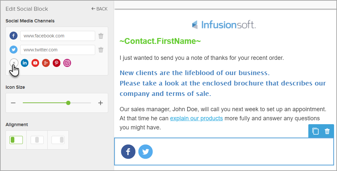
Task: Select center alignment option
Action: [37, 140]
